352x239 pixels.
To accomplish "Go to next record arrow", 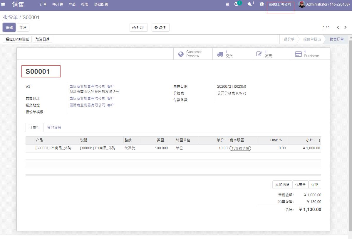I will pyautogui.click(x=346, y=27).
